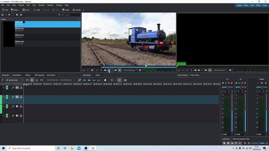Click rewind in the clip monitor
This screenshot has width=269, height=151.
[x=105, y=70]
